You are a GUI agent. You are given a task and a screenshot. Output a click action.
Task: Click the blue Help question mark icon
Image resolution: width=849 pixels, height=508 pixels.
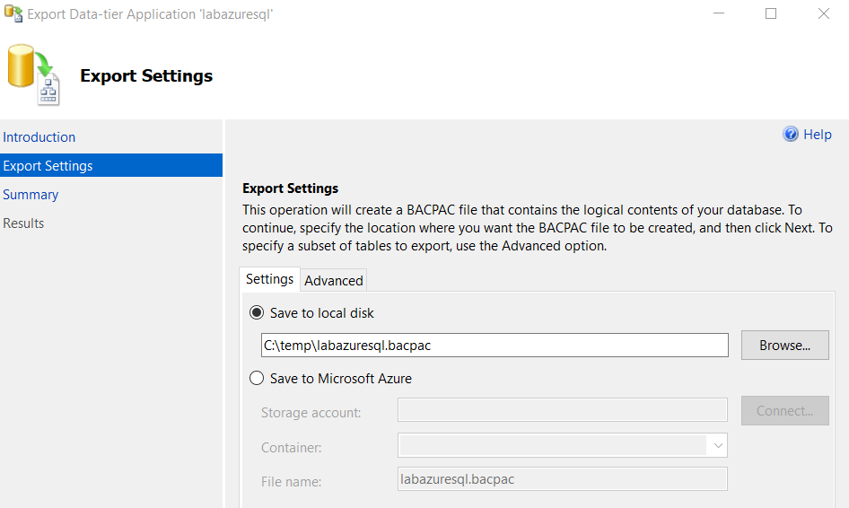click(791, 135)
